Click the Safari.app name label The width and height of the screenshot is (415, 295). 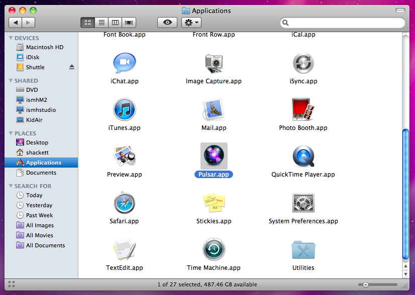(x=124, y=221)
